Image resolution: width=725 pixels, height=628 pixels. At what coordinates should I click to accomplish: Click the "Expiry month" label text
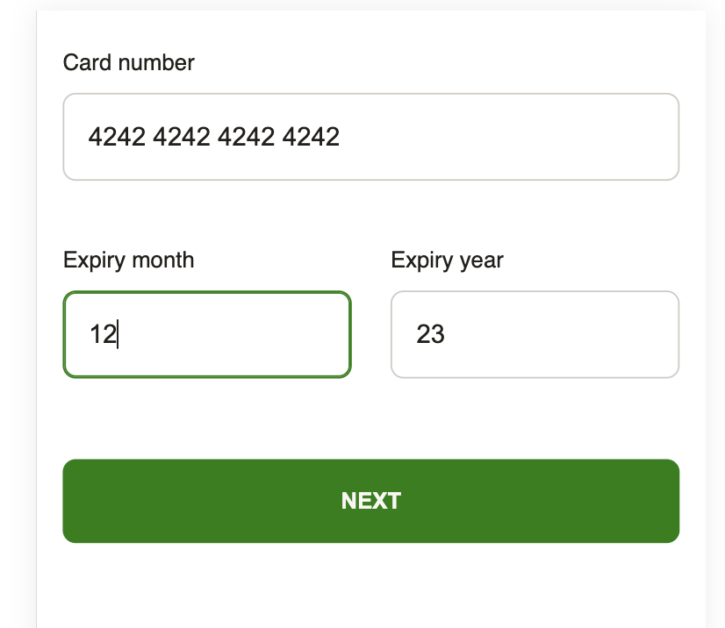129,260
